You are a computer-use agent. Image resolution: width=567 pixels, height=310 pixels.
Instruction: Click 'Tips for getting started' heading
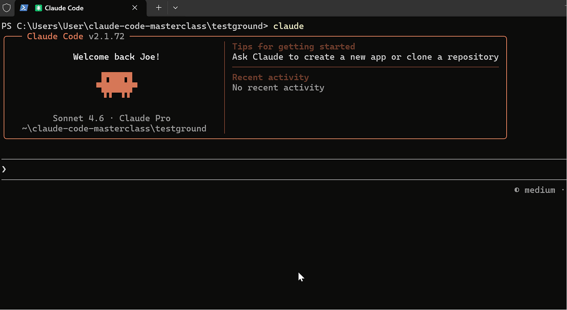tap(294, 47)
